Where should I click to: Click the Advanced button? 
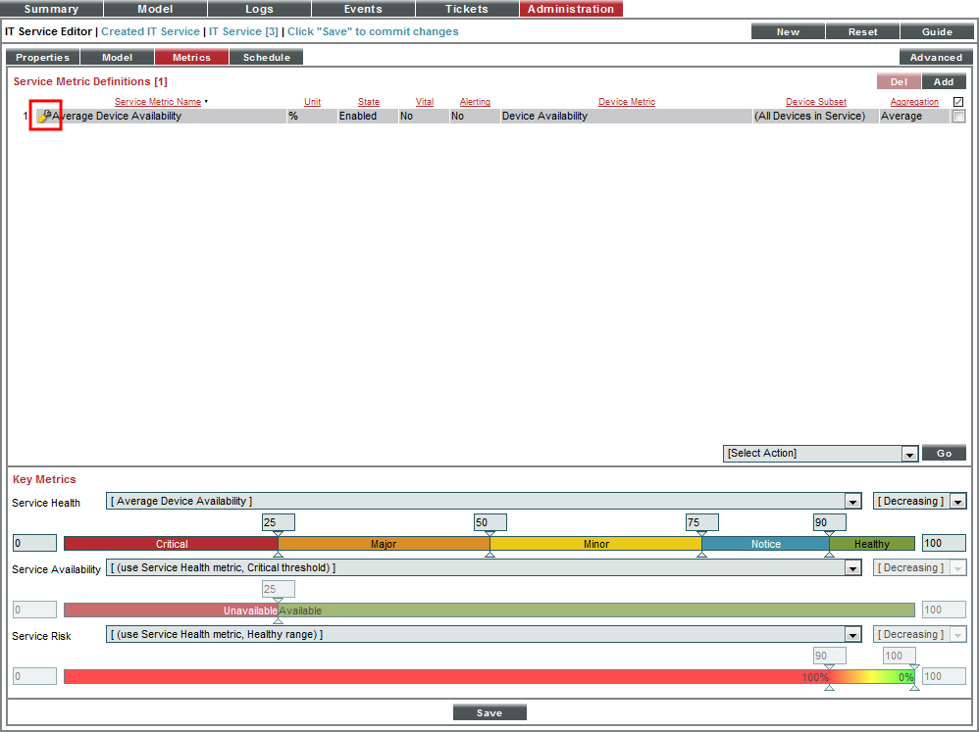[x=935, y=57]
